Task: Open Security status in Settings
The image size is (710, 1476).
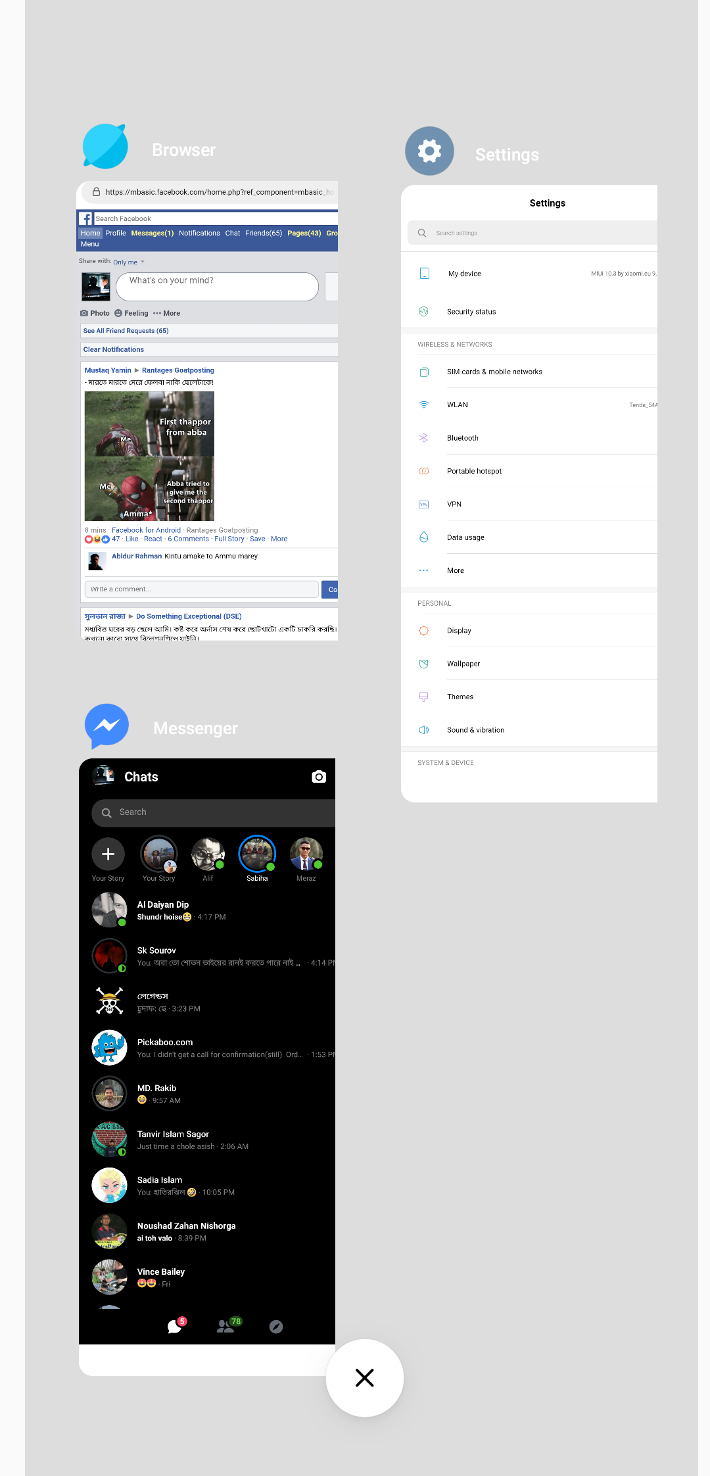Action: coord(529,312)
